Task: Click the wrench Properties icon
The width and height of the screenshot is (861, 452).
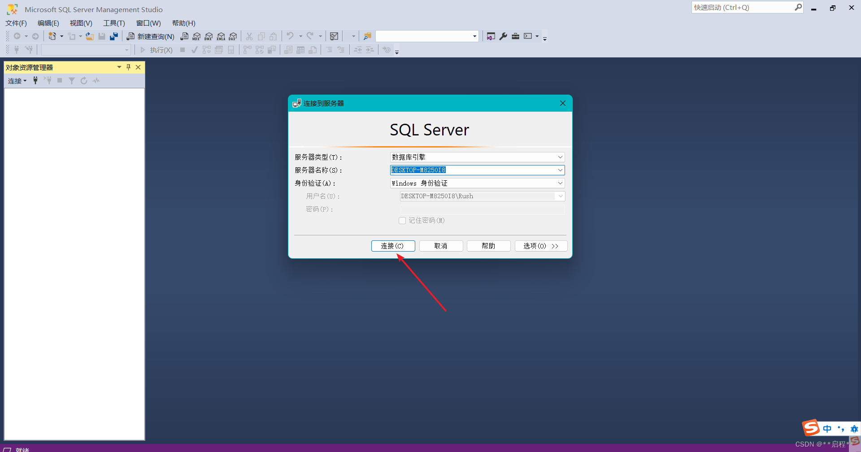Action: click(503, 36)
